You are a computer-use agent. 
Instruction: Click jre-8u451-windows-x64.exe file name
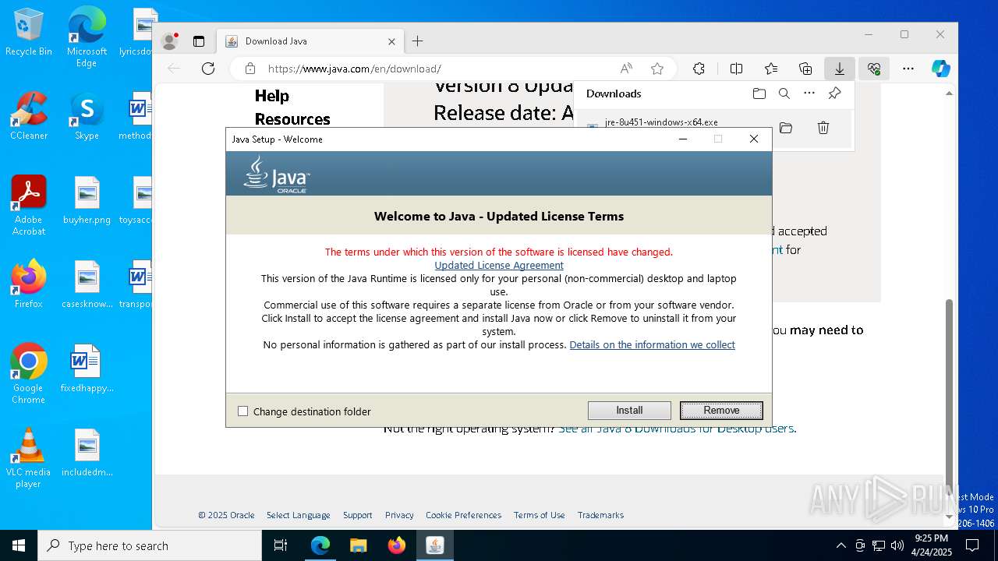tap(661, 122)
